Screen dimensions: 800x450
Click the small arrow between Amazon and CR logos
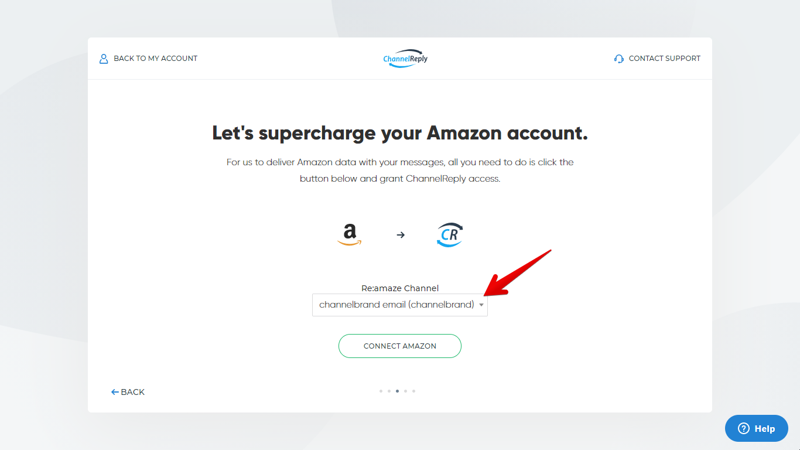401,235
